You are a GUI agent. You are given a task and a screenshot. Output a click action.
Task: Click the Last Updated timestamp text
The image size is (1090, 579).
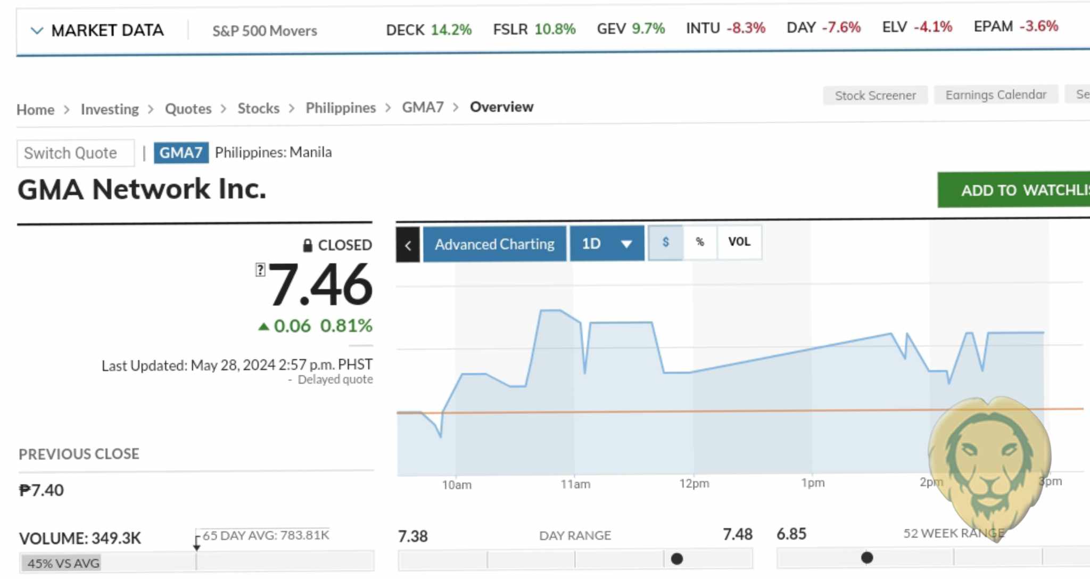(237, 366)
